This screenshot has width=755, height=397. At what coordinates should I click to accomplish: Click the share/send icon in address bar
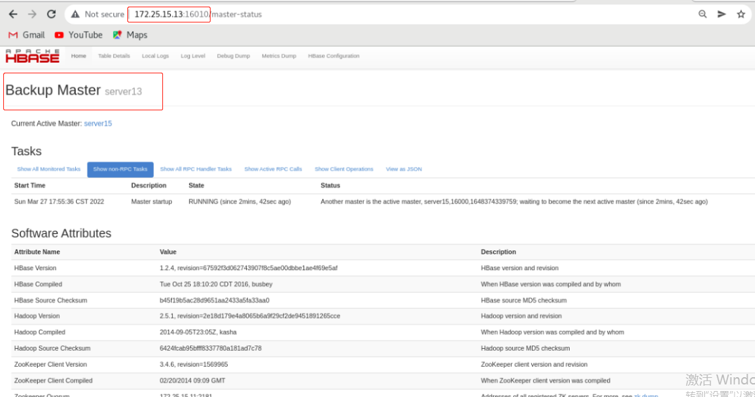pyautogui.click(x=722, y=15)
